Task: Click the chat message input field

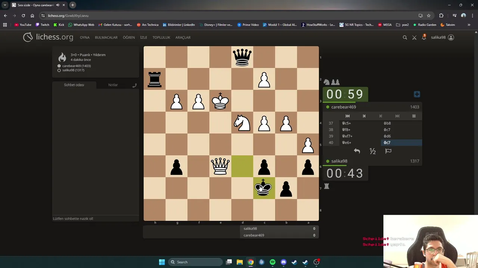Action: (x=95, y=218)
